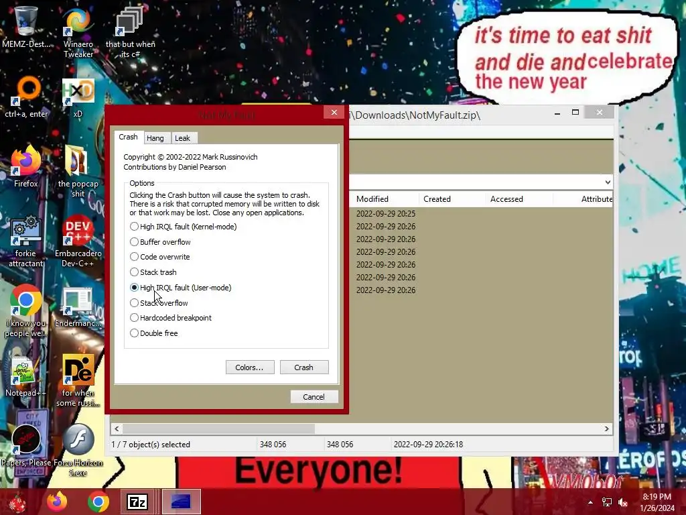This screenshot has width=686, height=515.
Task: Minimize the 7-Zip window
Action: pyautogui.click(x=557, y=113)
